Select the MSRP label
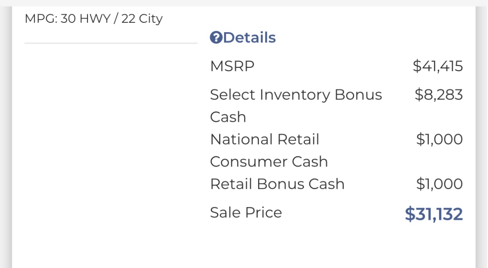 (x=232, y=66)
